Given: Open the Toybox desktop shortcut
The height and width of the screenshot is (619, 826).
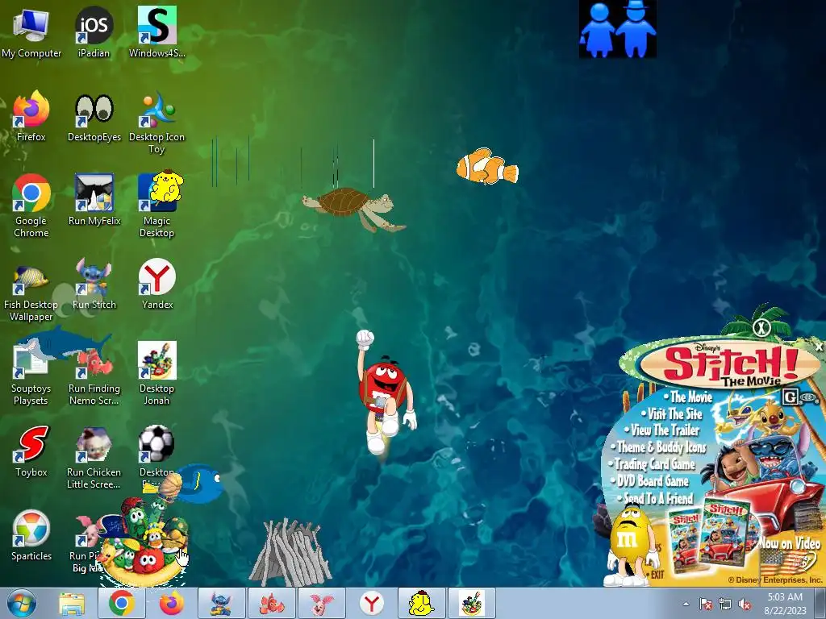Looking at the screenshot, I should [x=31, y=453].
